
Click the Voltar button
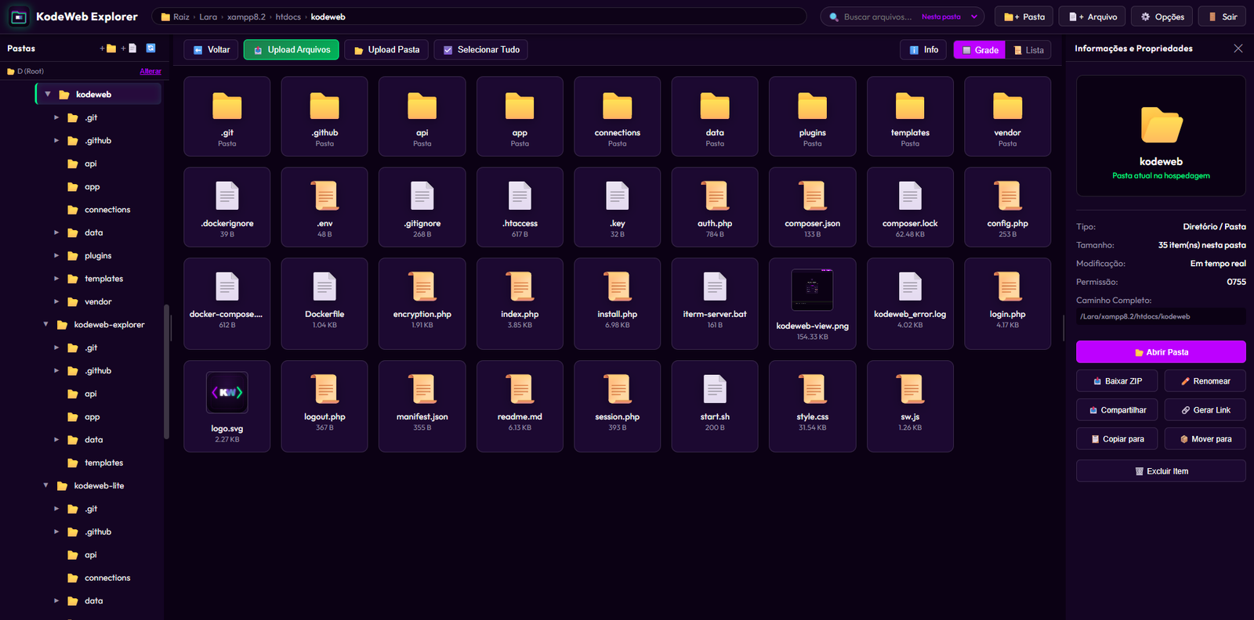point(210,49)
